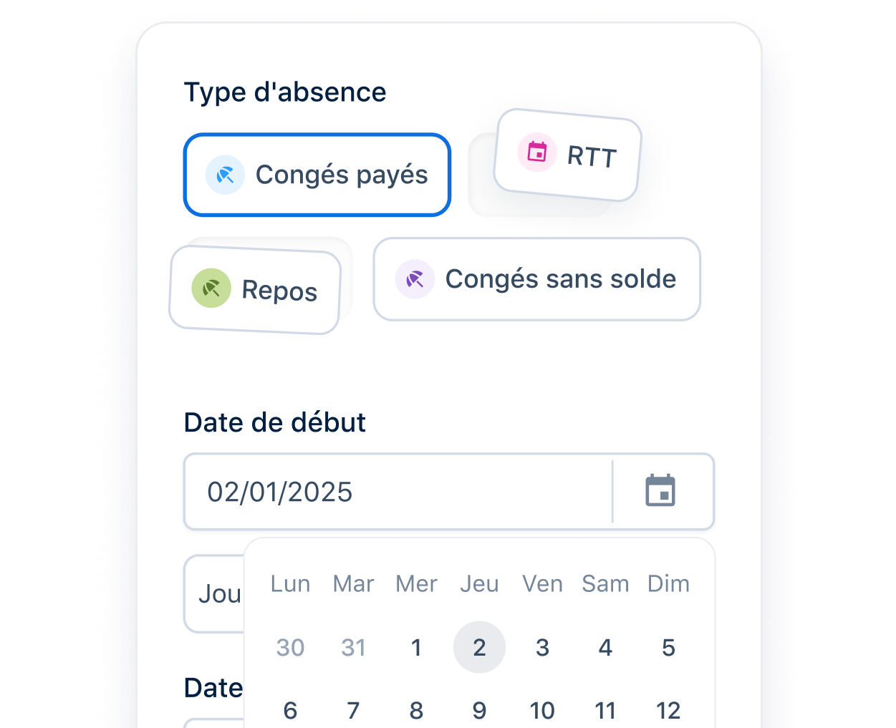Pick Sunday day 5 in the calendar
This screenshot has height=728, width=896.
click(668, 647)
